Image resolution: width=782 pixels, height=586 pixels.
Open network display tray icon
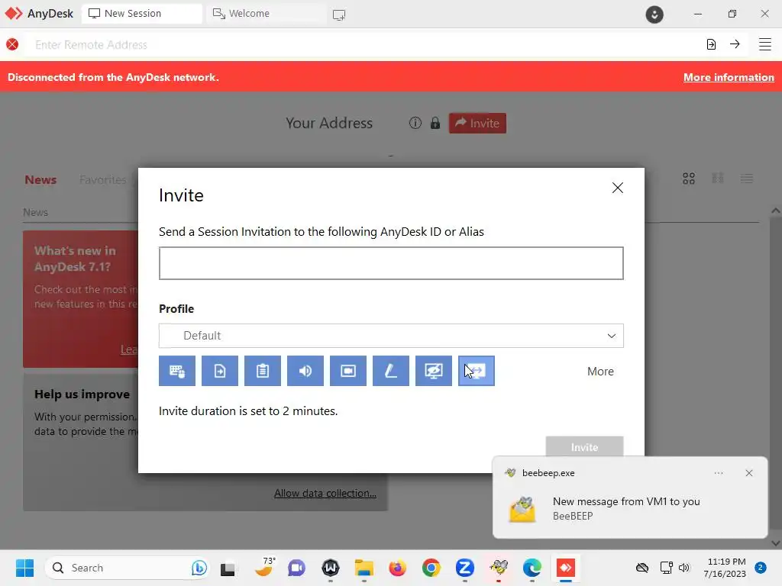666,568
